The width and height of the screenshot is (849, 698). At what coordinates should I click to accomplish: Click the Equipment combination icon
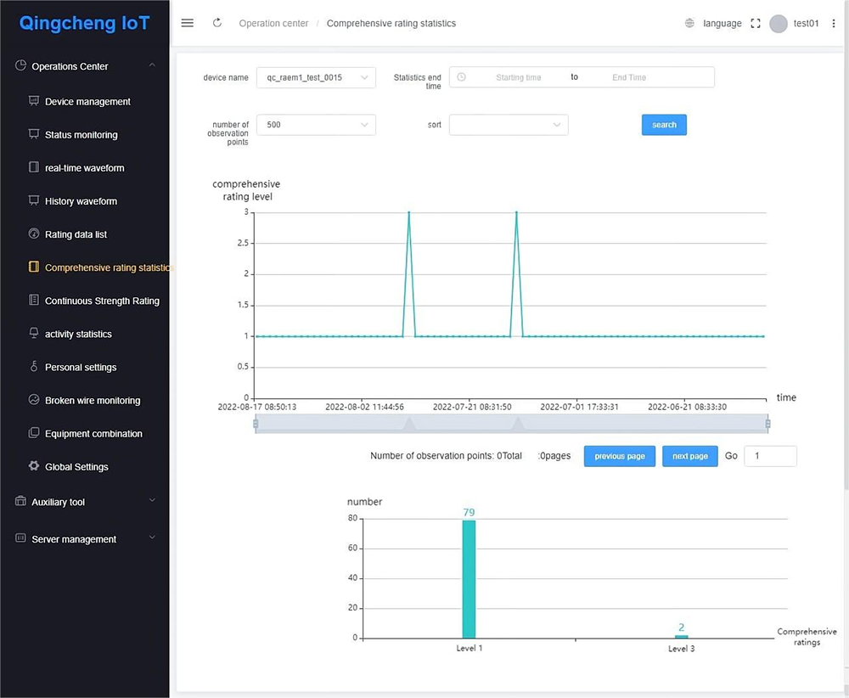[34, 433]
